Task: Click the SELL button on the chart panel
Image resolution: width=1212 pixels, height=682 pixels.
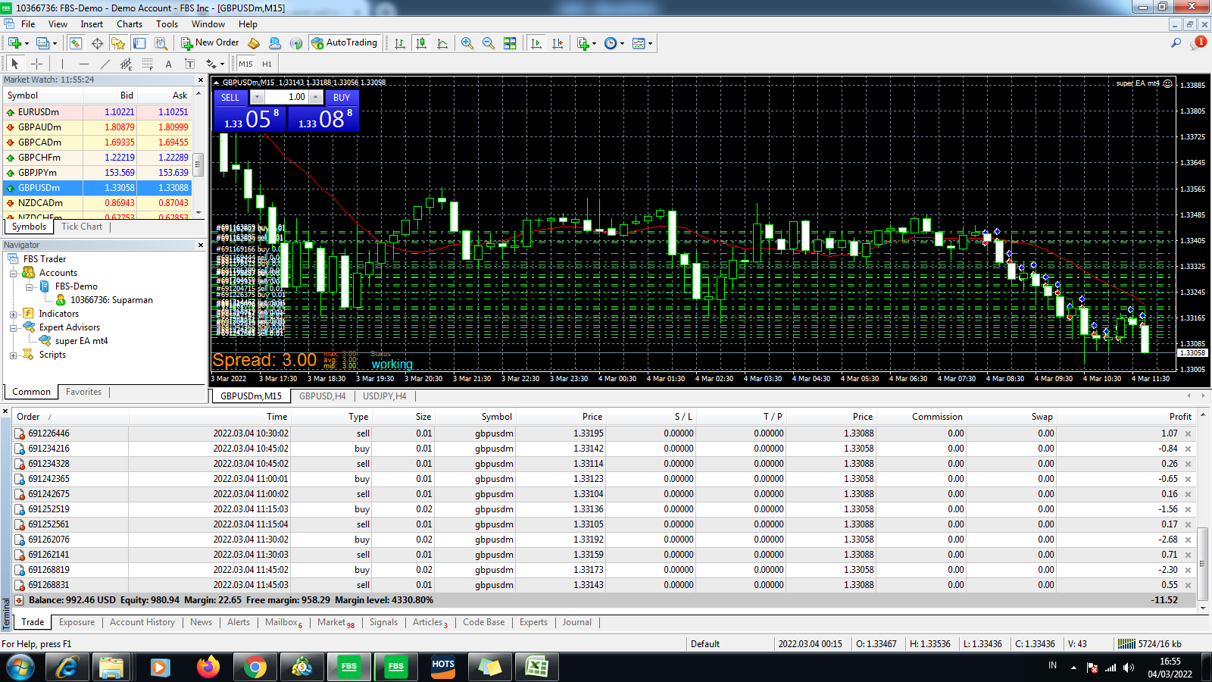Action: (230, 98)
